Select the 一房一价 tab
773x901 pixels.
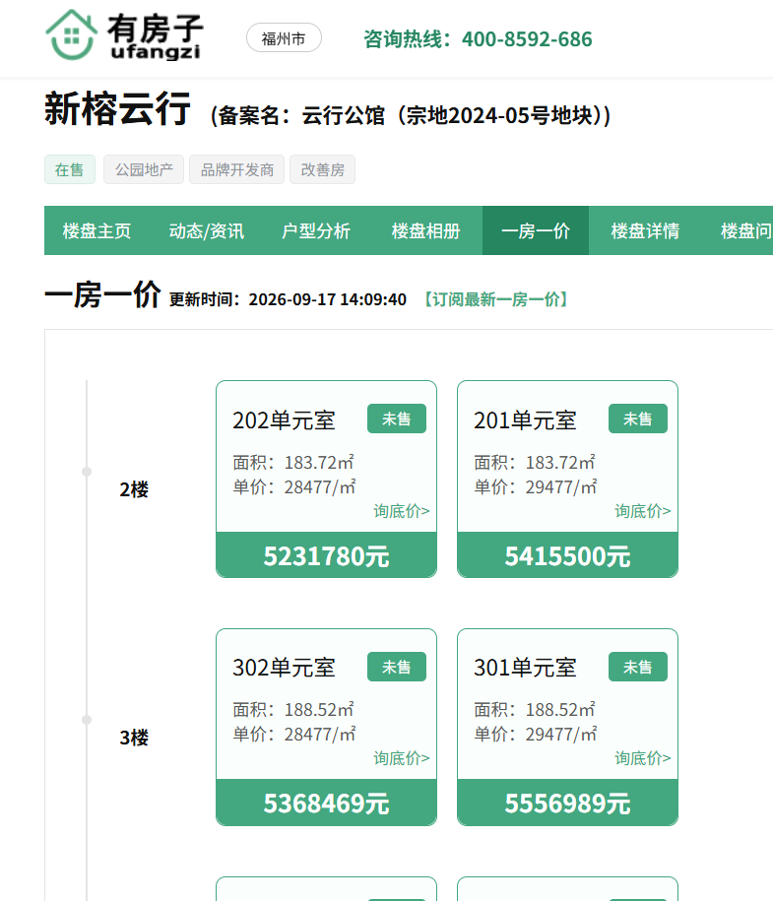[x=536, y=231]
